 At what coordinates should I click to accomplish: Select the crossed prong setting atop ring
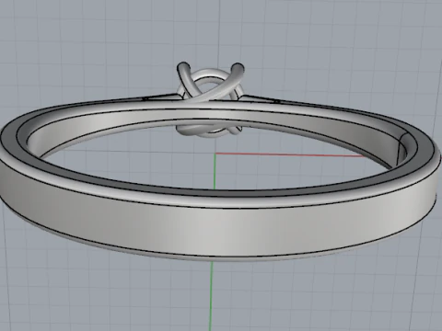point(211,83)
